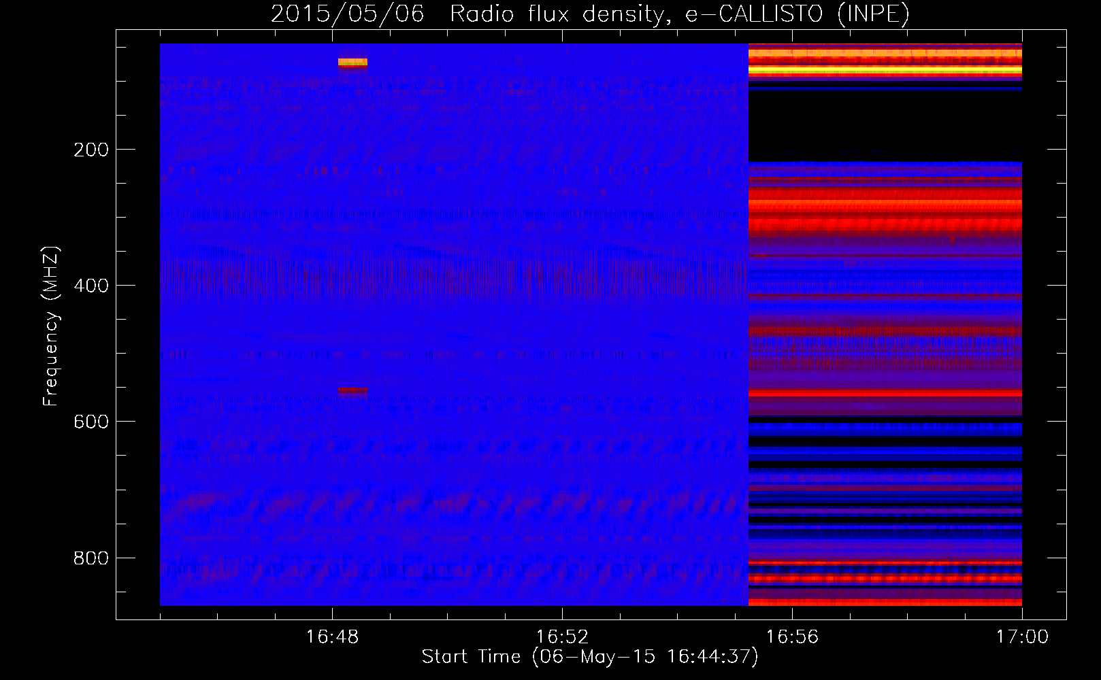Select the "Frequency (MHZ)" y-axis label

(x=51, y=326)
